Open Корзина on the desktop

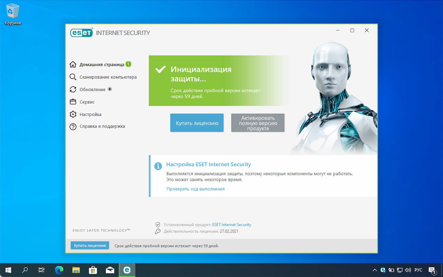pyautogui.click(x=12, y=12)
